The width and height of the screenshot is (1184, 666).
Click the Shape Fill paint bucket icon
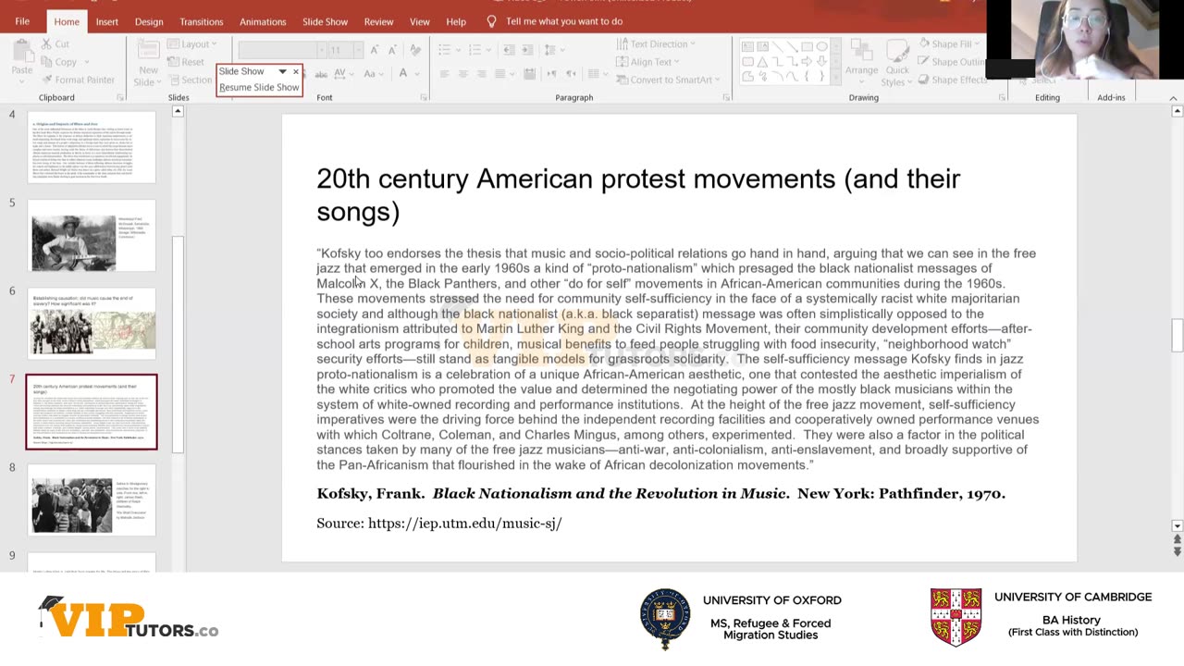[924, 44]
